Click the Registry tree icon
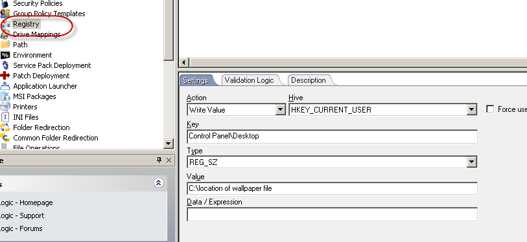 (5, 24)
